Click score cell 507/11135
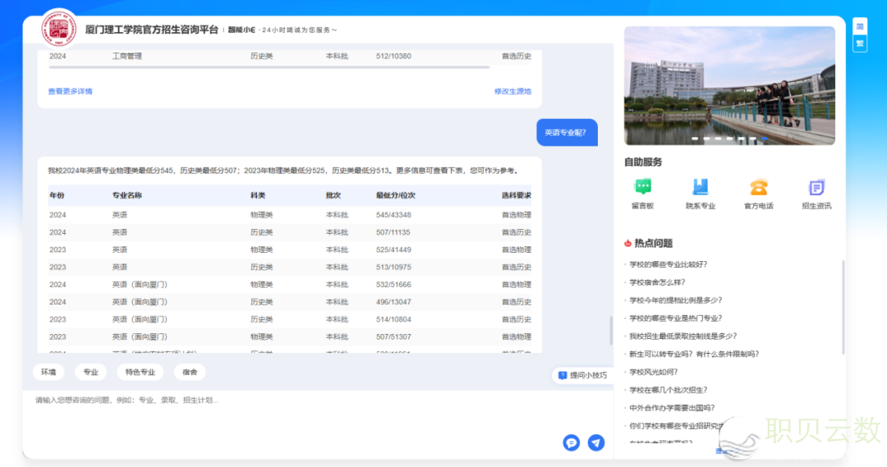887x467 pixels. (x=393, y=232)
